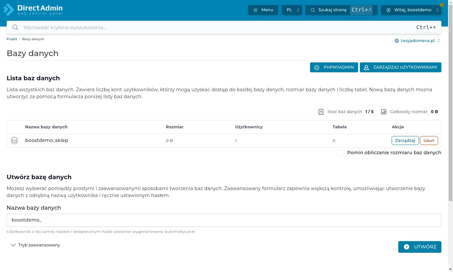Sort by Rozmiar column header
Viewport: 453px width, 272px height.
175,127
